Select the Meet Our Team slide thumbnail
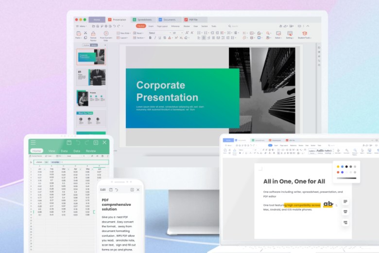 pyautogui.click(x=91, y=119)
